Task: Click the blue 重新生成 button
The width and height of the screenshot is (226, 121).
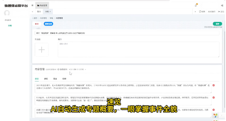Action: (49, 24)
